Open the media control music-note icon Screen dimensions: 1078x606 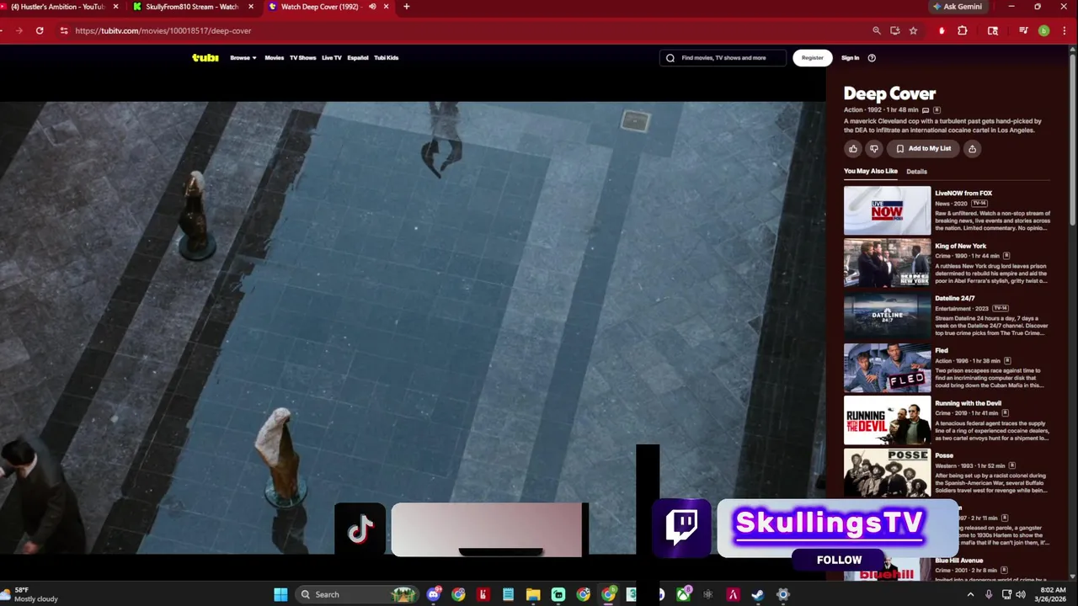click(x=1023, y=30)
